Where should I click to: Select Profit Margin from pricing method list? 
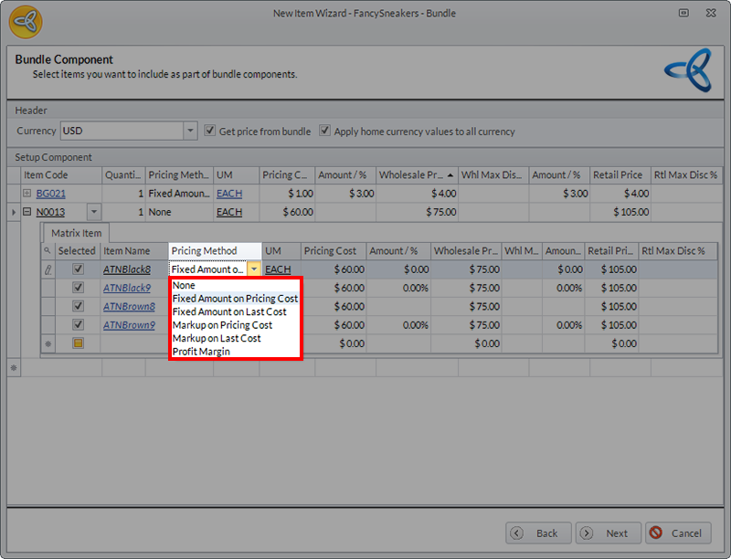[201, 352]
